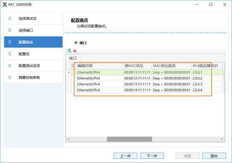This screenshot has width=232, height=163.
Task: Click the scrollbar left arrow
Action: point(68,139)
